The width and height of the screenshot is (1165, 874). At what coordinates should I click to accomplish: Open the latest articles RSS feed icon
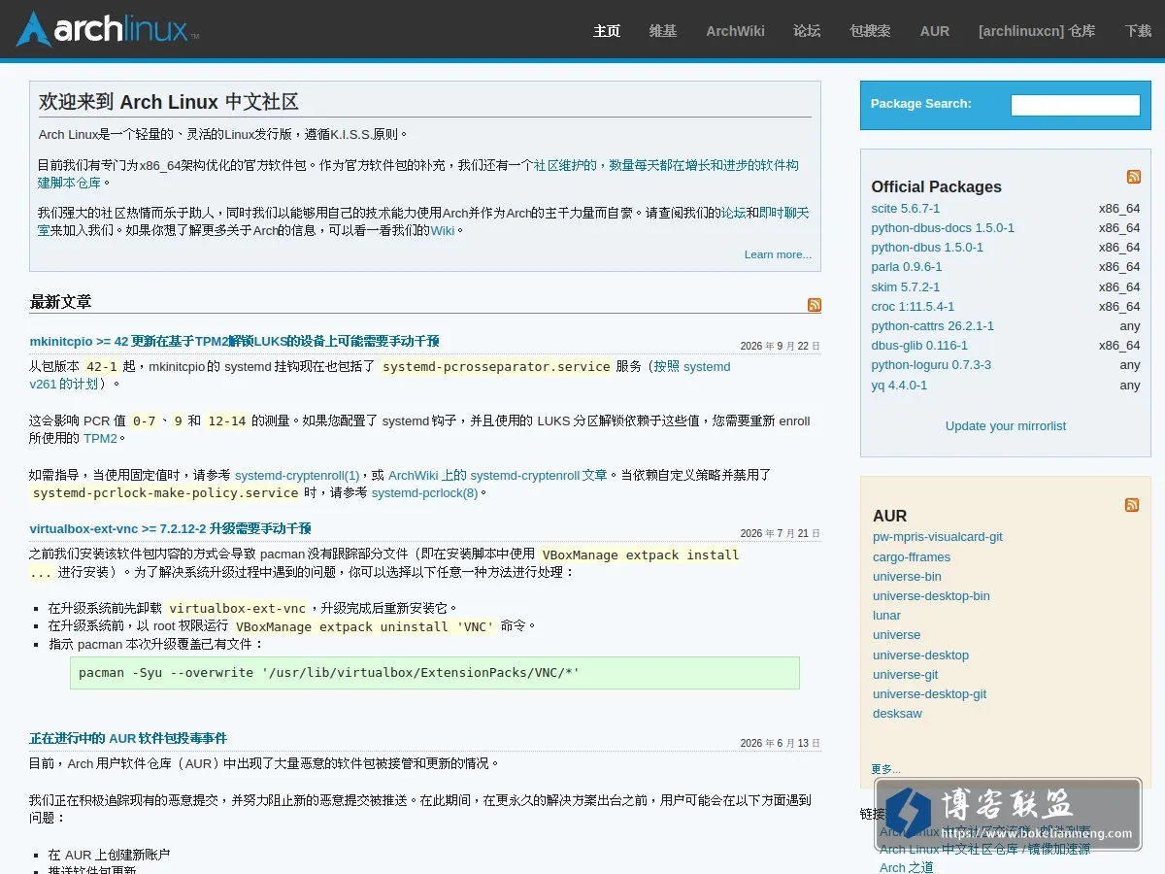coord(815,305)
